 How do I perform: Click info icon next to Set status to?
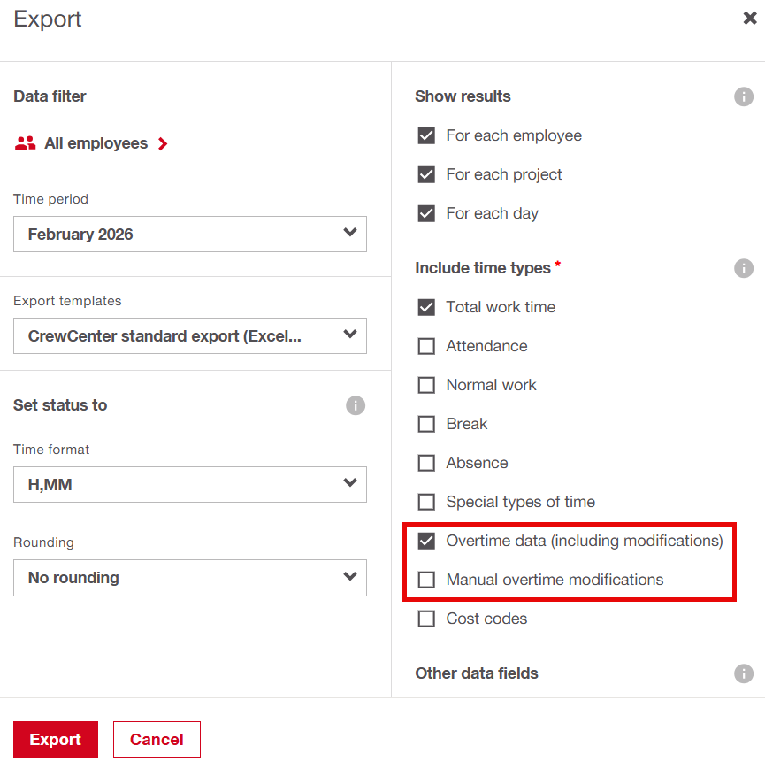[356, 405]
